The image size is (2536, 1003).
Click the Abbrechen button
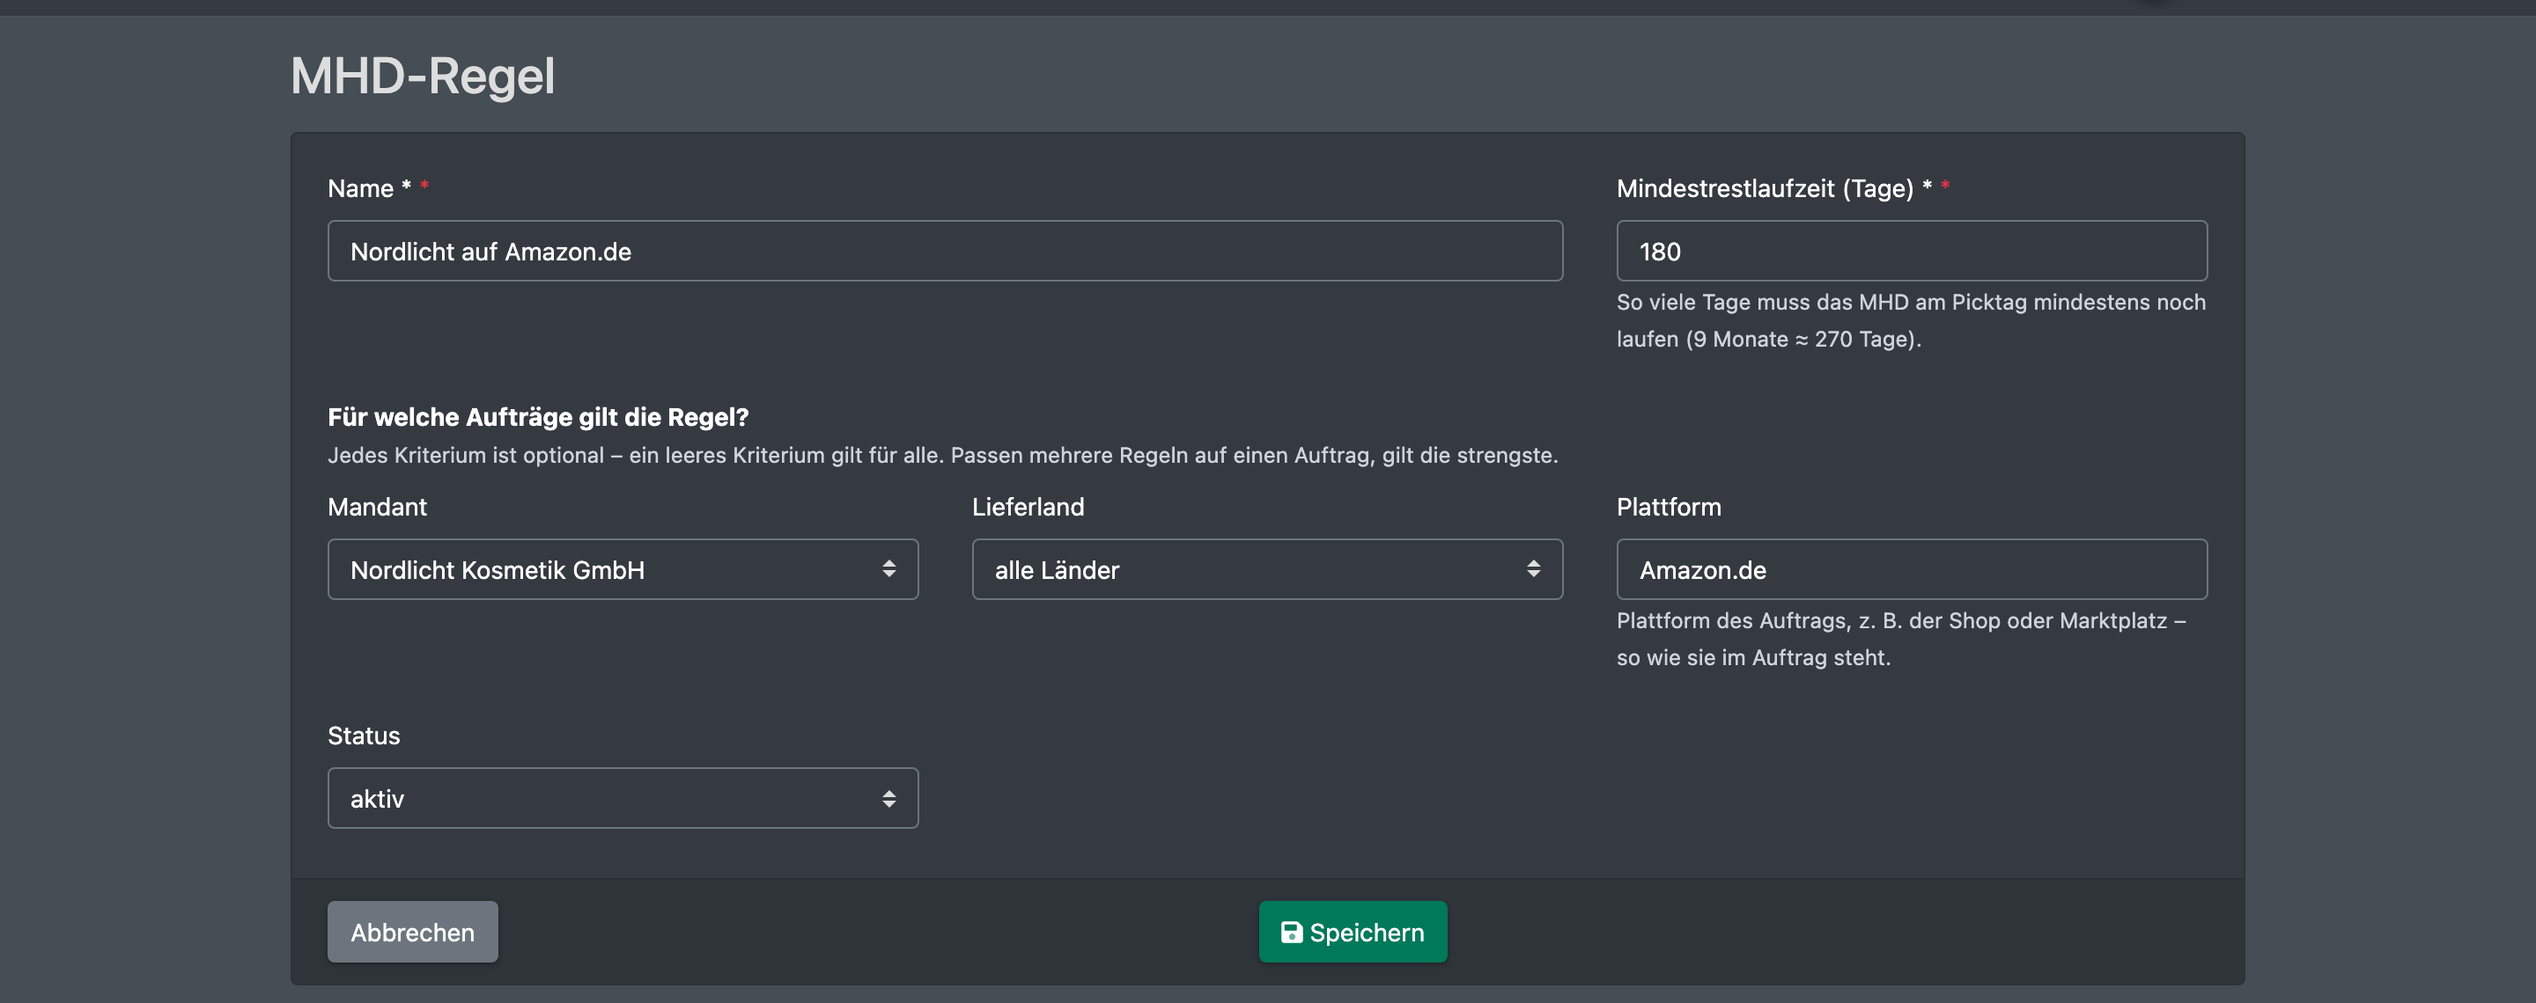click(412, 933)
